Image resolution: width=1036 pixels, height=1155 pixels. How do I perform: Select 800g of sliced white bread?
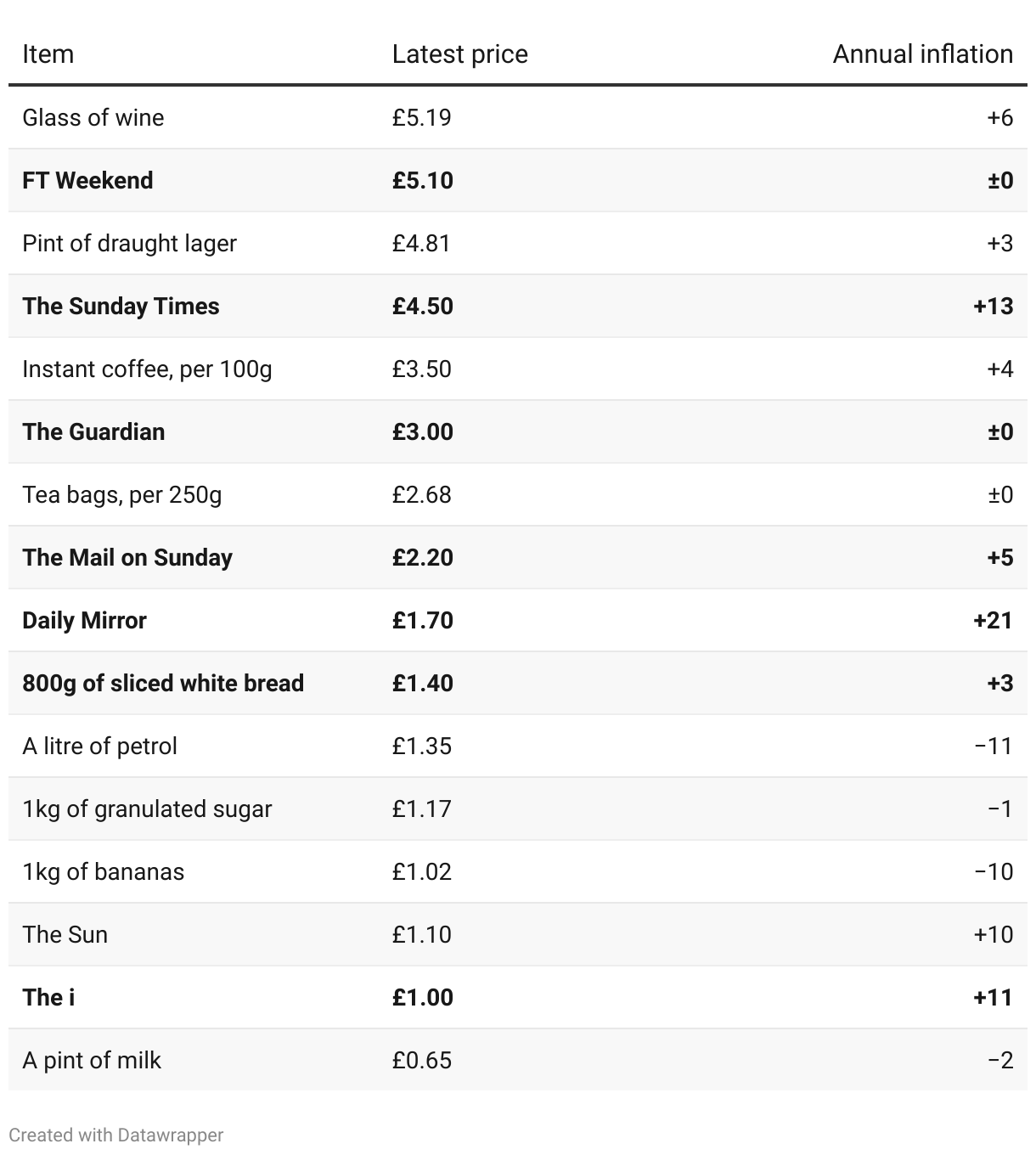(163, 683)
